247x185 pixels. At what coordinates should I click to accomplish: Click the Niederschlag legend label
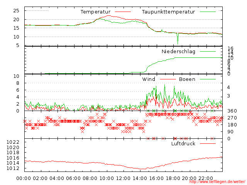point(178,51)
